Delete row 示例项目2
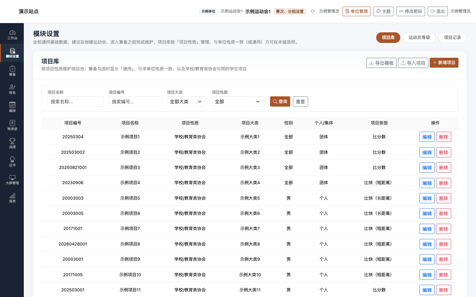Image resolution: width=476 pixels, height=297 pixels. [444, 152]
